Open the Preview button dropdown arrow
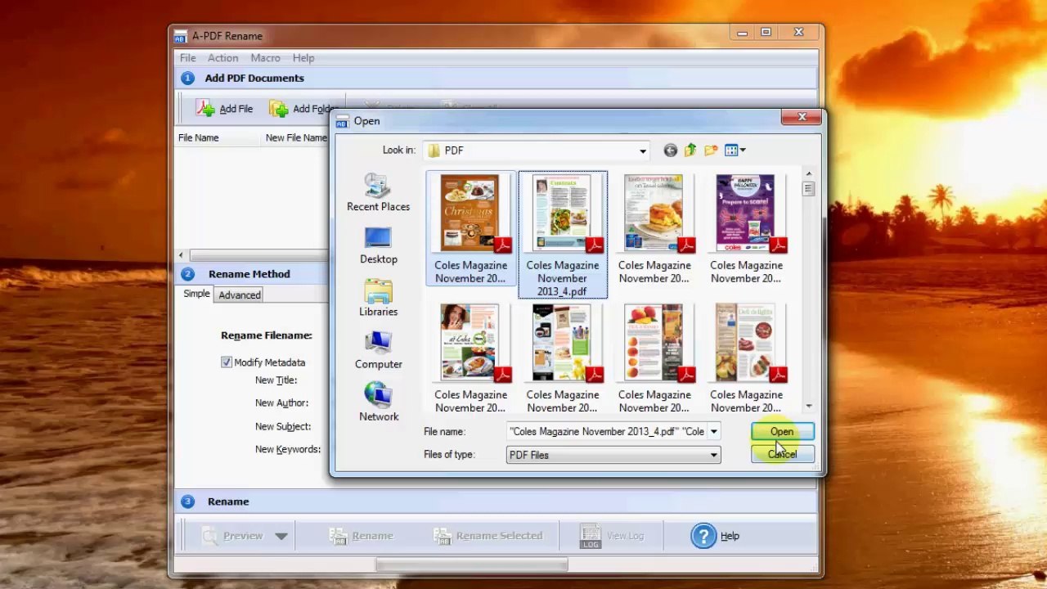 pos(281,536)
